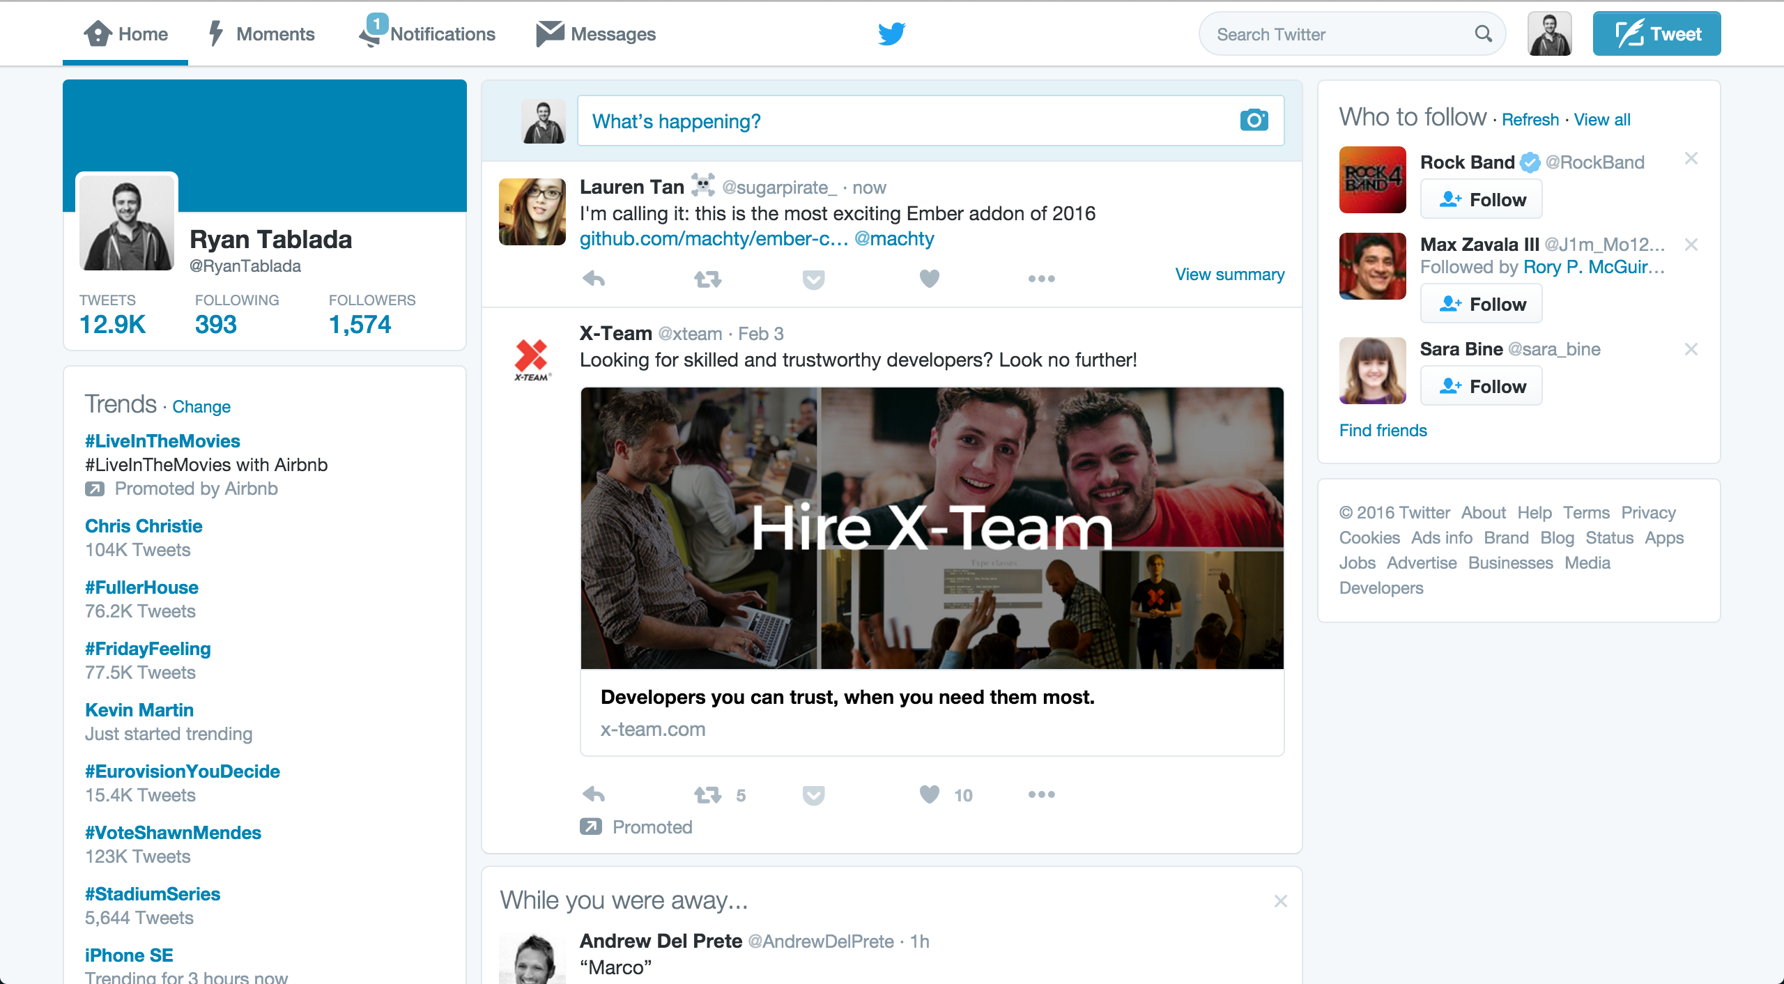Open the iPhone SE trend
1784x984 pixels.
(129, 955)
